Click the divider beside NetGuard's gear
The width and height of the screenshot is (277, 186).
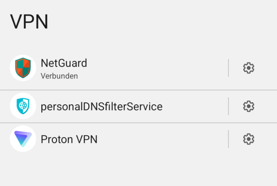228,68
